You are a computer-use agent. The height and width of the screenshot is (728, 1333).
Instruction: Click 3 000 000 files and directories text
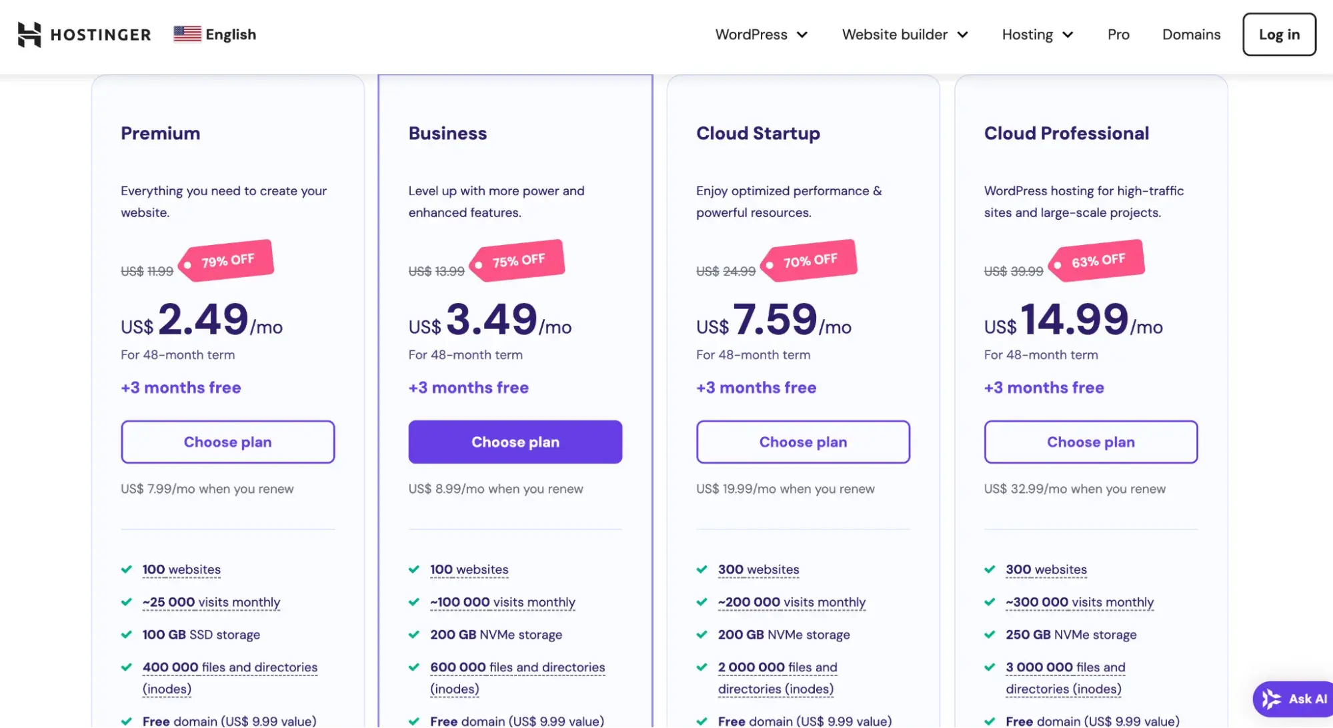(x=1066, y=678)
